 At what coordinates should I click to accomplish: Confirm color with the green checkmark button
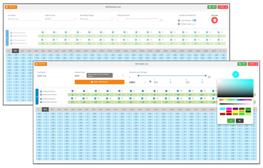231,120
